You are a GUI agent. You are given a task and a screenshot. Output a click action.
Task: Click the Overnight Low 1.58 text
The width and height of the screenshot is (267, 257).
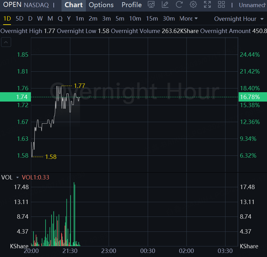(83, 31)
